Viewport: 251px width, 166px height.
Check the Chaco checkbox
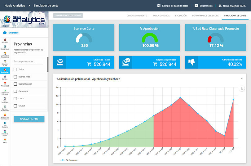15,99
